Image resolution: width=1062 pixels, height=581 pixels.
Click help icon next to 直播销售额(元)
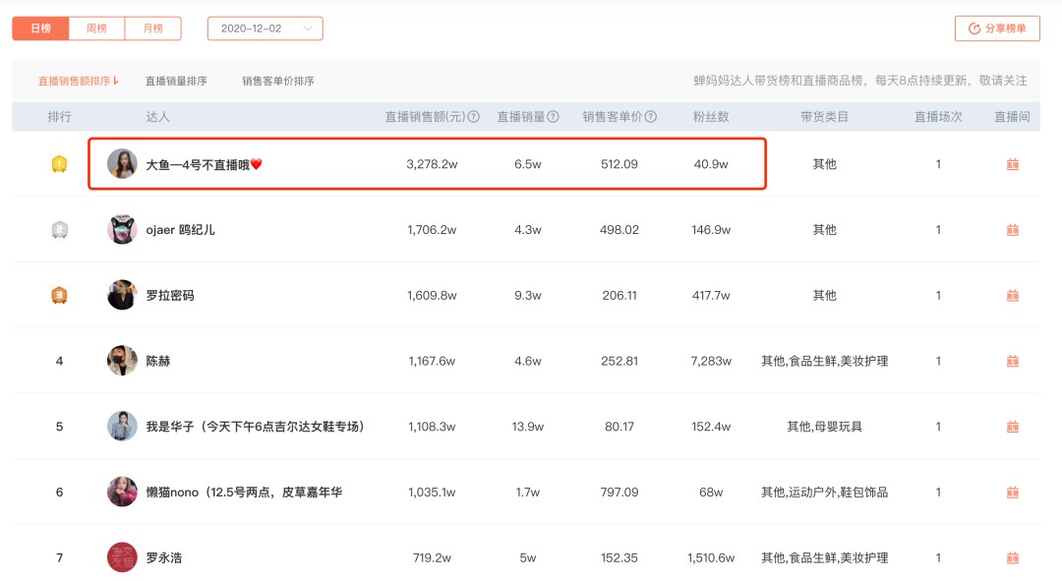(x=474, y=116)
